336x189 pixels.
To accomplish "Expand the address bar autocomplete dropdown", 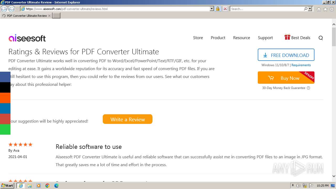I will [212, 9].
